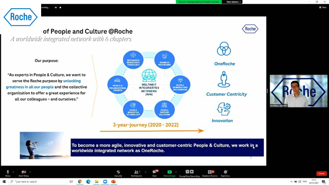The height and width of the screenshot is (185, 329).
Task: Pause recording from the bottom toolbar
Action: [188, 171]
